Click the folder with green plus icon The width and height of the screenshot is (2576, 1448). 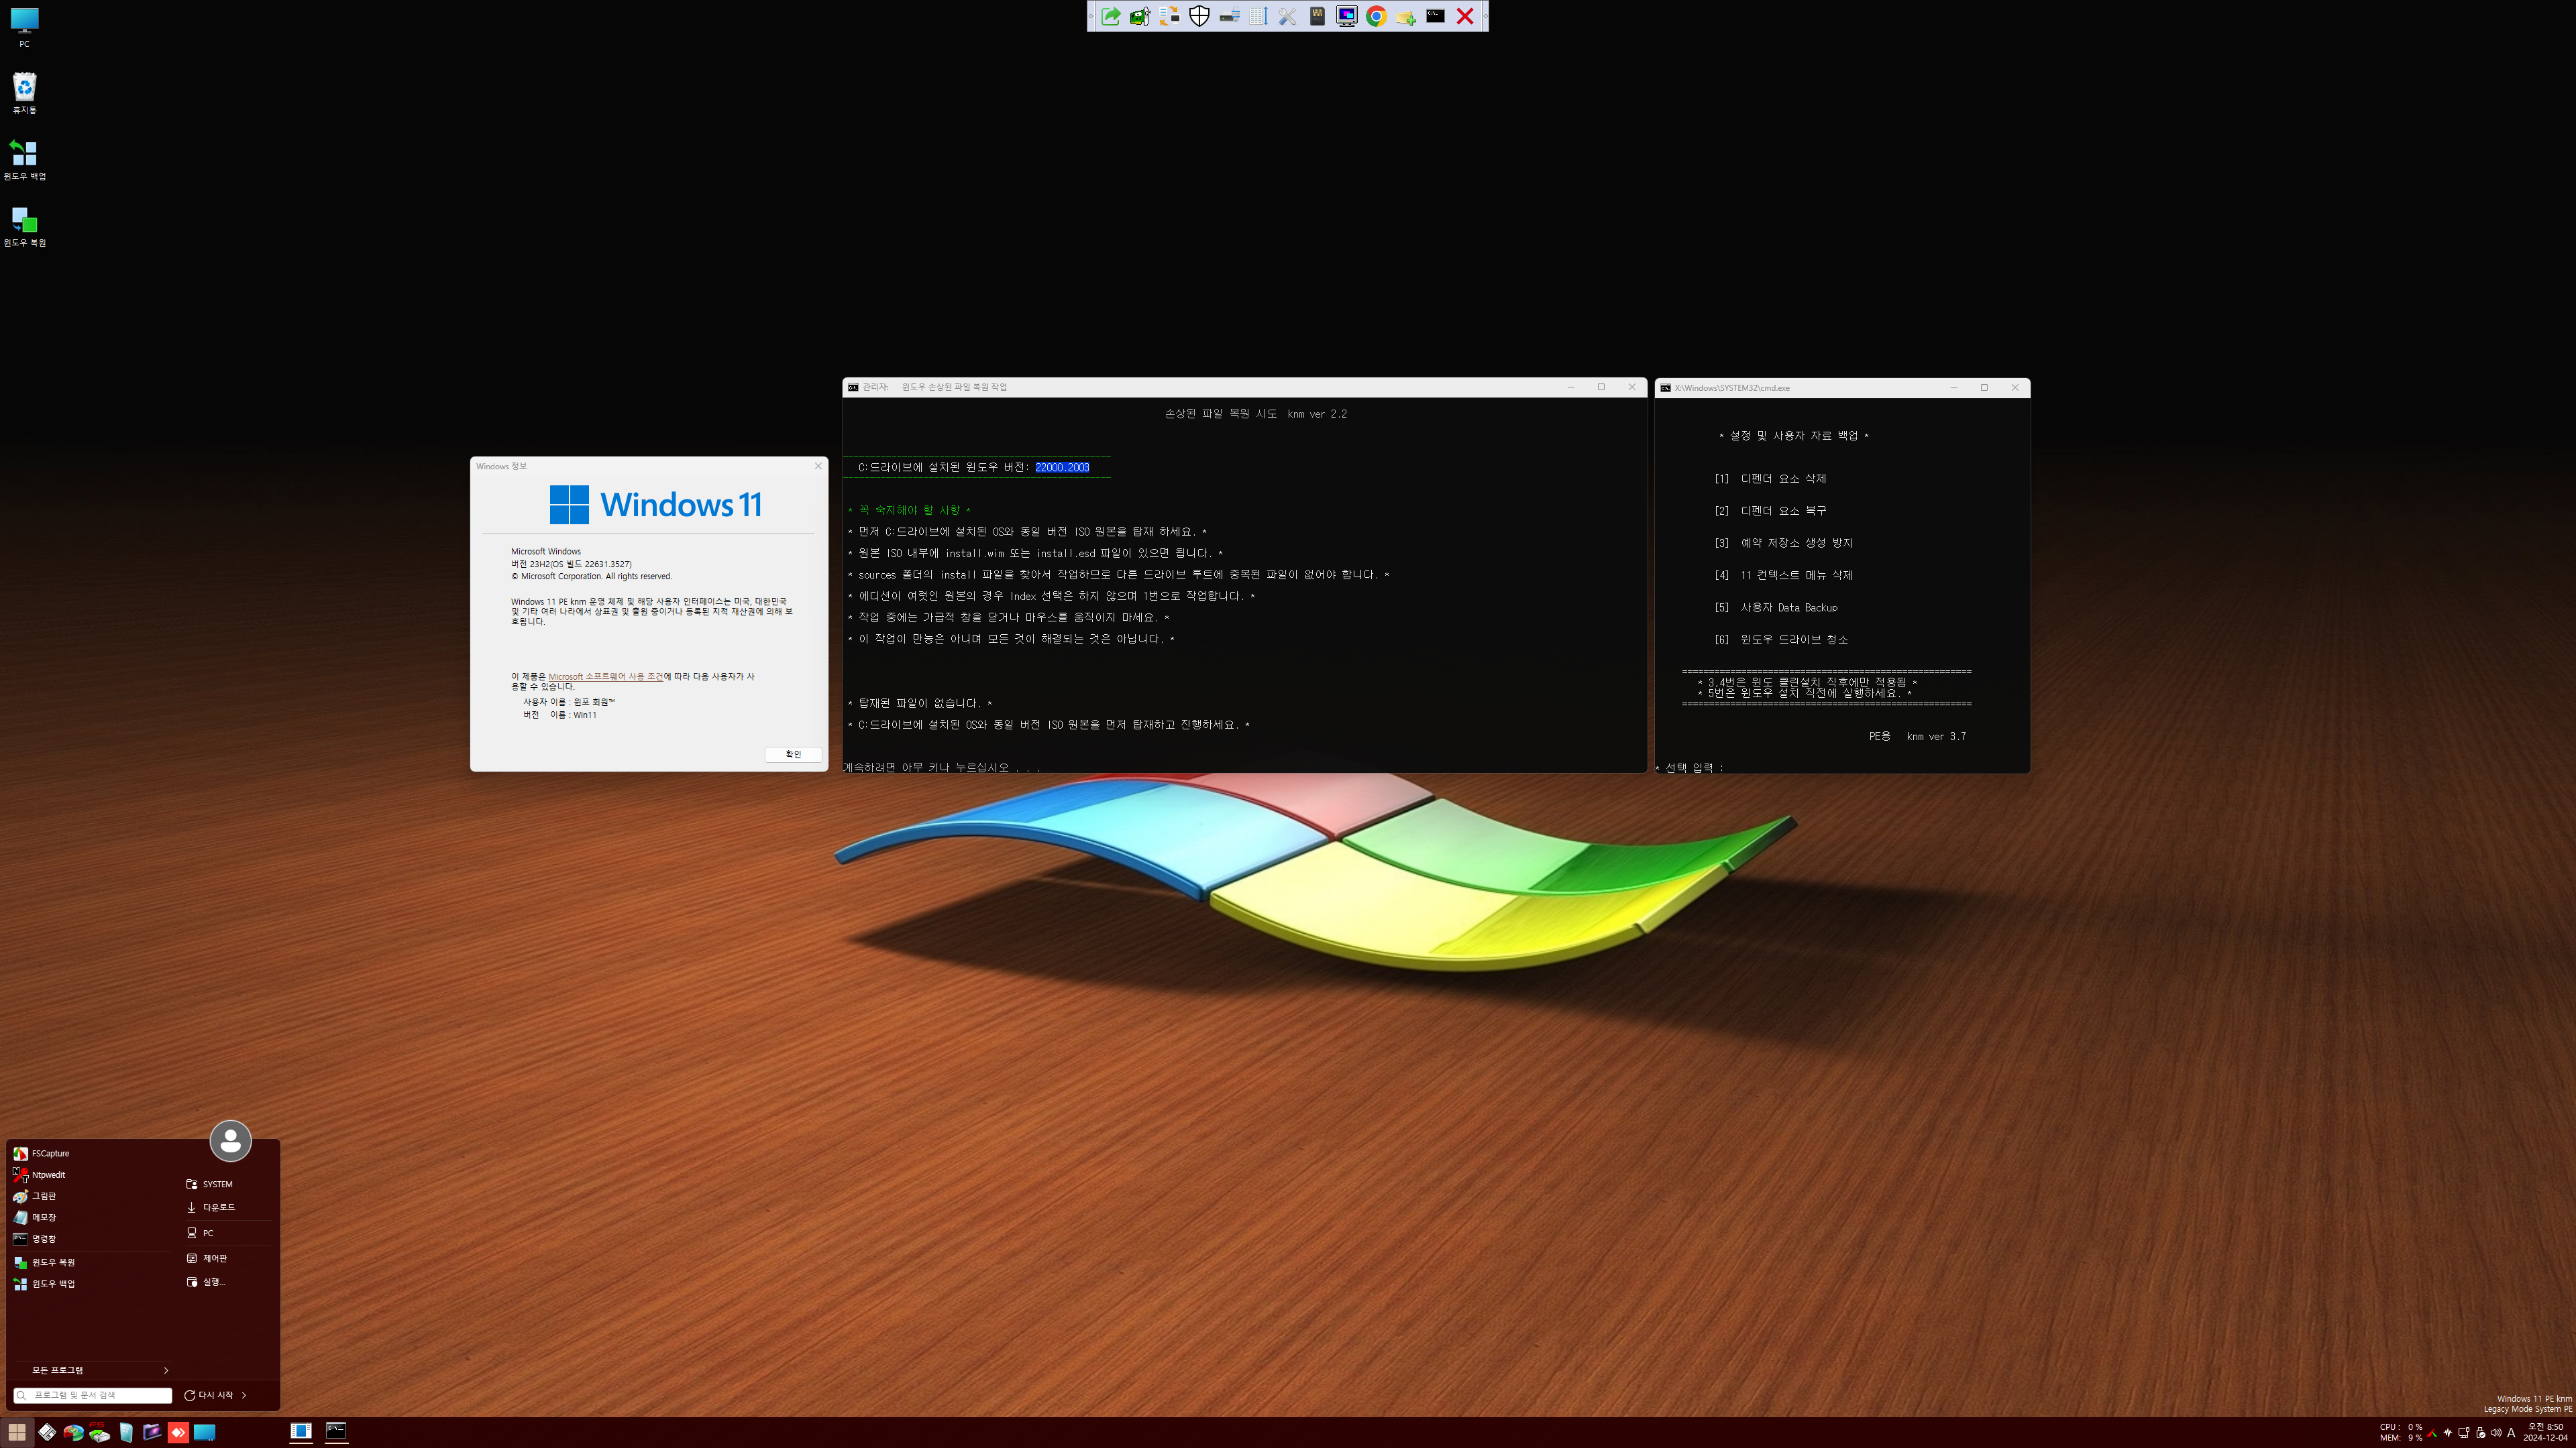1406,16
